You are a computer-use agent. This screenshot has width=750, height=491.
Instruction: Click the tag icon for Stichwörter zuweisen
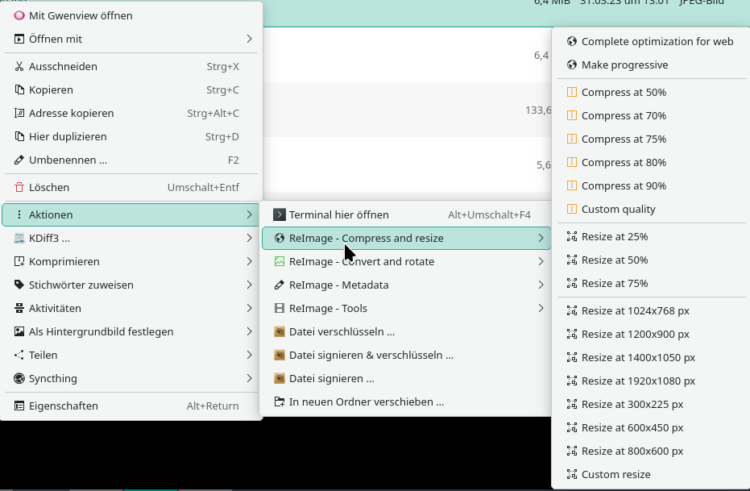[x=19, y=285]
